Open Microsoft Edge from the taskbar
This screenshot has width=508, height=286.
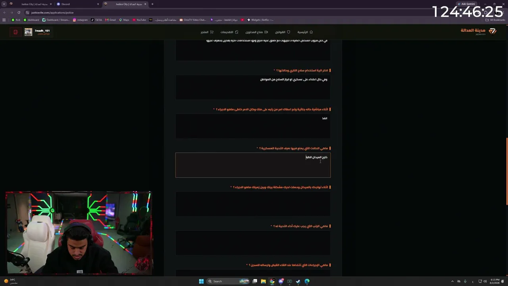pos(307,281)
